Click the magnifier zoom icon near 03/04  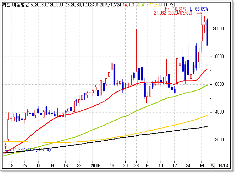point(212,166)
